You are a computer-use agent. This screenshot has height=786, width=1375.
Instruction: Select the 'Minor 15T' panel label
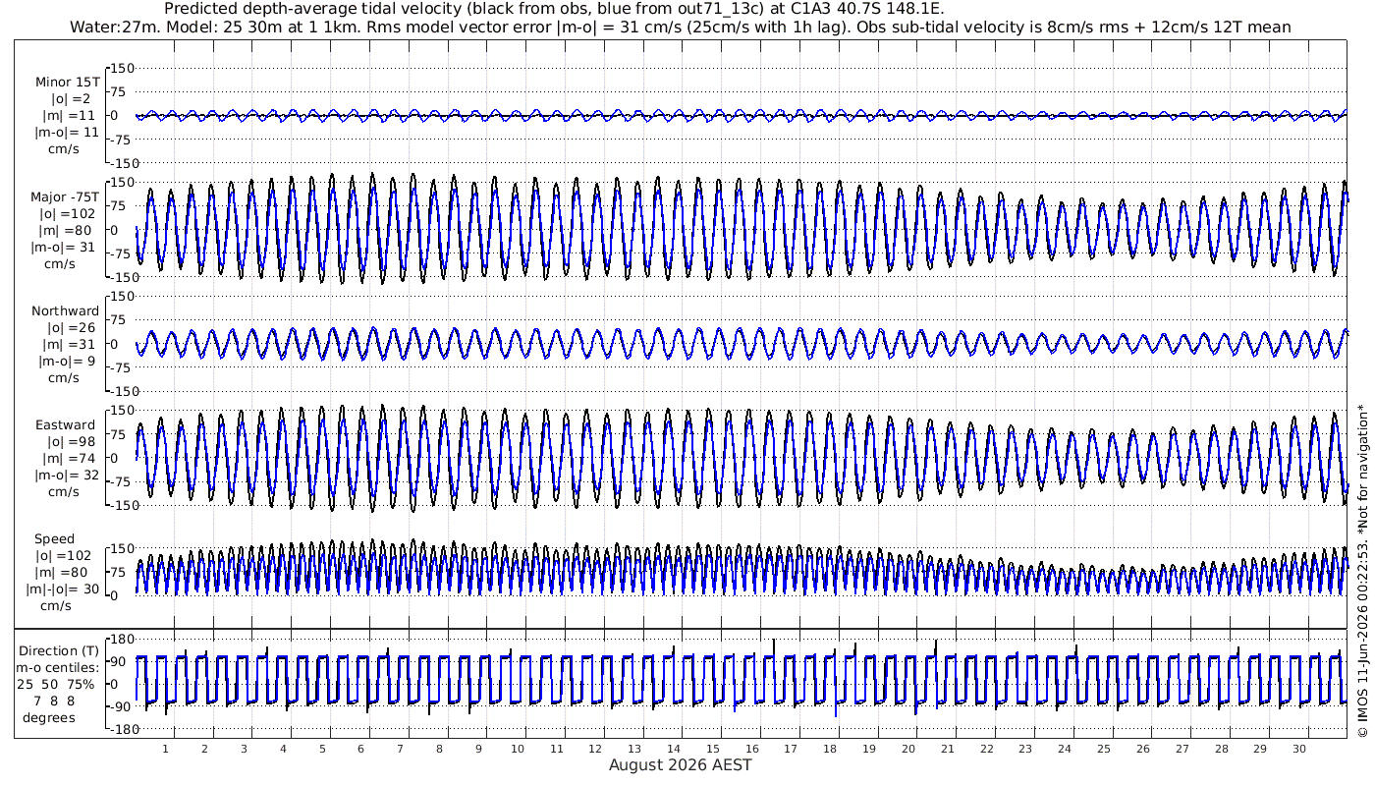pos(66,82)
